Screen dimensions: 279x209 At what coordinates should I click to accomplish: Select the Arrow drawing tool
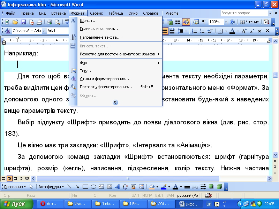[77, 187]
